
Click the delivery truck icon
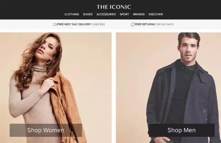(x=55, y=24)
